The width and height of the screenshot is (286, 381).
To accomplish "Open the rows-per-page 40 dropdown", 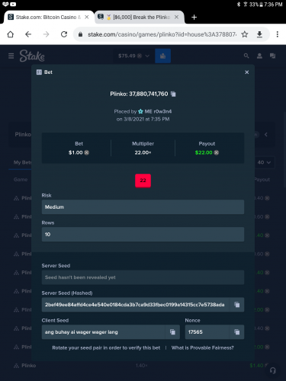I will (265, 162).
